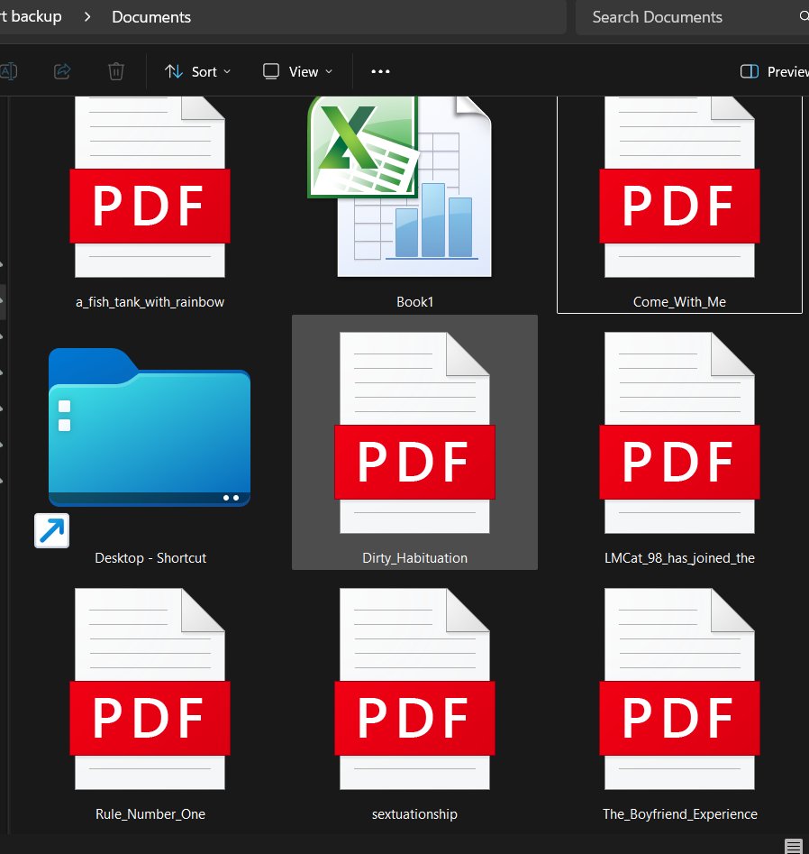This screenshot has height=854, width=809.
Task: Click the backup breadcrumb segment
Action: (31, 16)
